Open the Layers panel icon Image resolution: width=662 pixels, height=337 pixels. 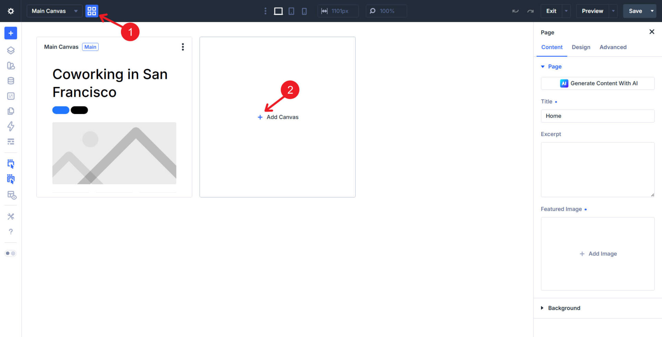11,50
